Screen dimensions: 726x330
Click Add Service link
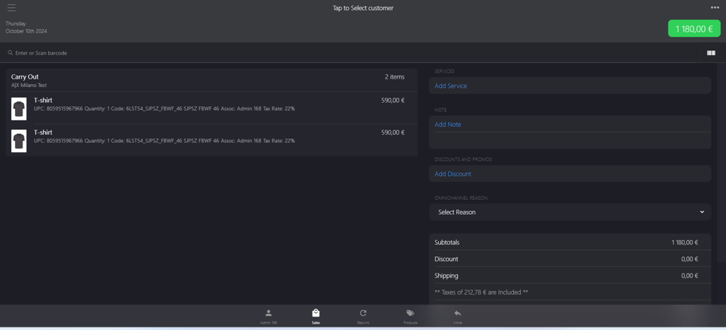tap(450, 86)
